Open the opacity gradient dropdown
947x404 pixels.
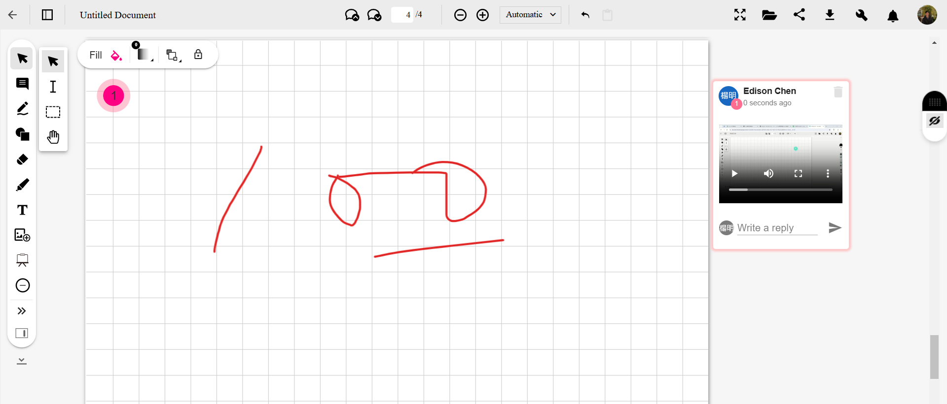pos(144,55)
